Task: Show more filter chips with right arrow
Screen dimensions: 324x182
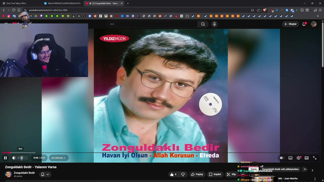Action: 312,170
